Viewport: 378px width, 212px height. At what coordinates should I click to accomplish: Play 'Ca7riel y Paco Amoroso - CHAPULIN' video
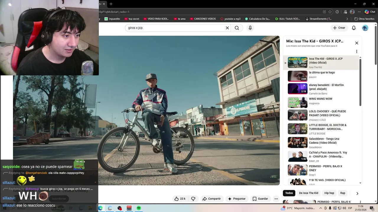[x=321, y=157]
